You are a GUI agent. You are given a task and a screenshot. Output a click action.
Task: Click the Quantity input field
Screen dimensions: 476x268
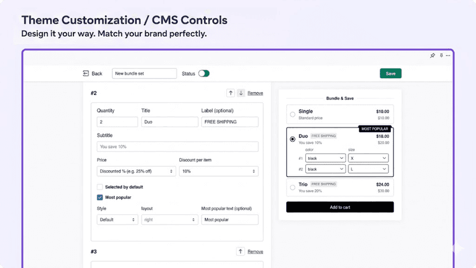(x=117, y=121)
